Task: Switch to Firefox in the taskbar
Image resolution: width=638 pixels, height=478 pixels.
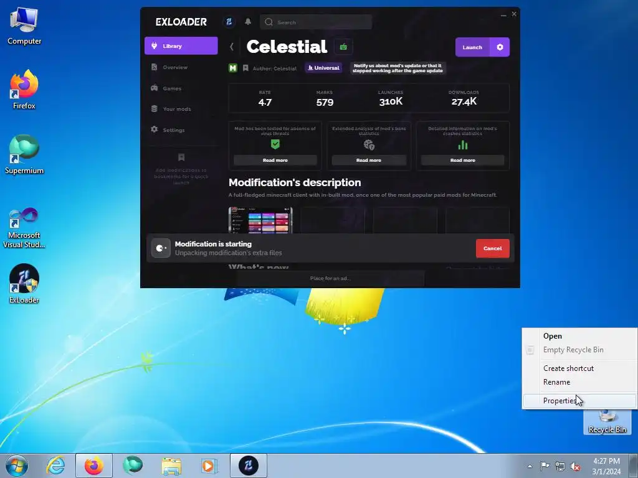Action: tap(94, 466)
